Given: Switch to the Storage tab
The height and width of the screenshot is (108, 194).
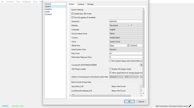Looking at the screenshot, I should (90, 4).
